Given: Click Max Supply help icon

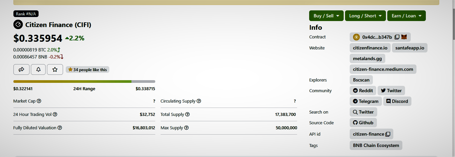Looking at the screenshot, I should point(186,128).
